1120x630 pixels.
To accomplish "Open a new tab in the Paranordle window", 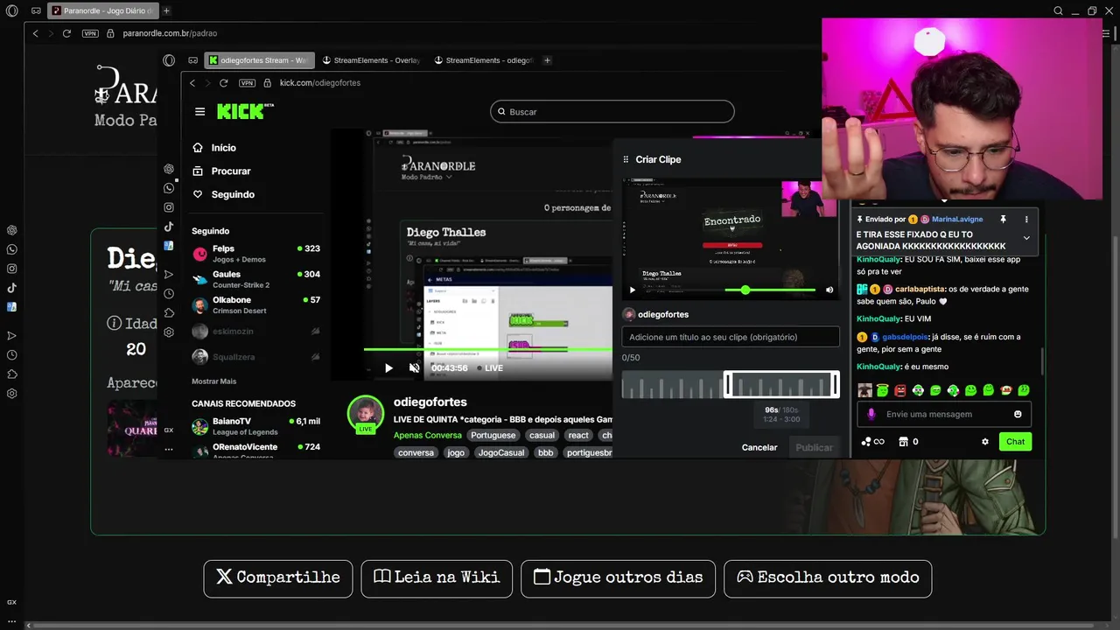I will tap(166, 10).
